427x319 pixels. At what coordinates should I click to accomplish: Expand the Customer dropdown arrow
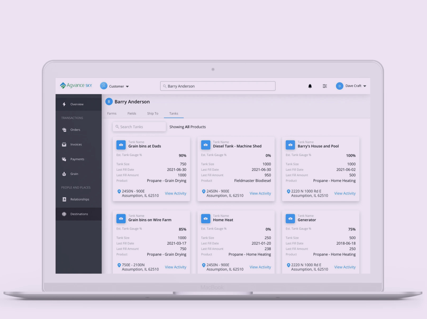(x=127, y=87)
